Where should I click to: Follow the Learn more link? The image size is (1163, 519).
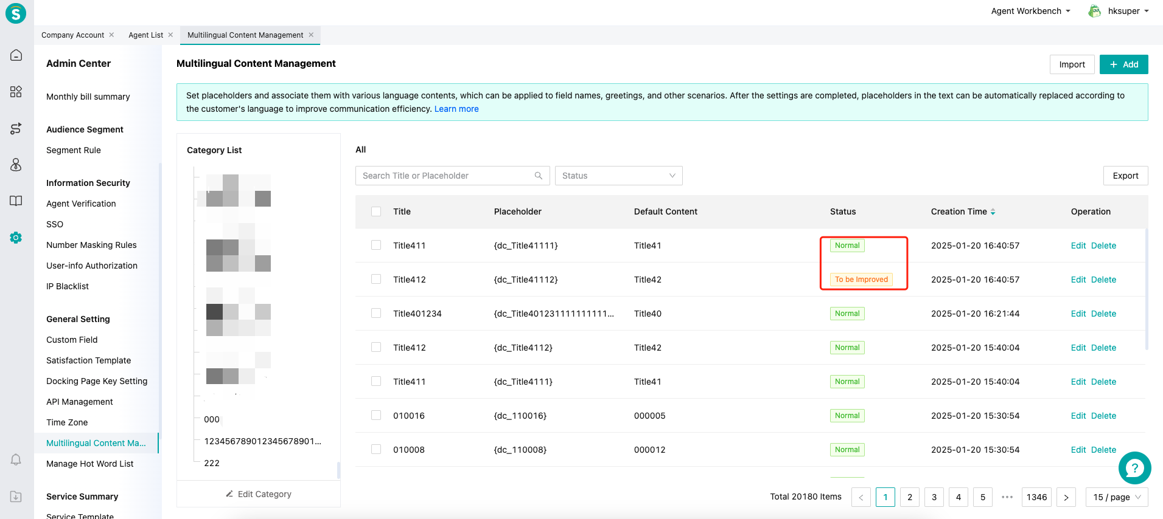click(x=456, y=109)
